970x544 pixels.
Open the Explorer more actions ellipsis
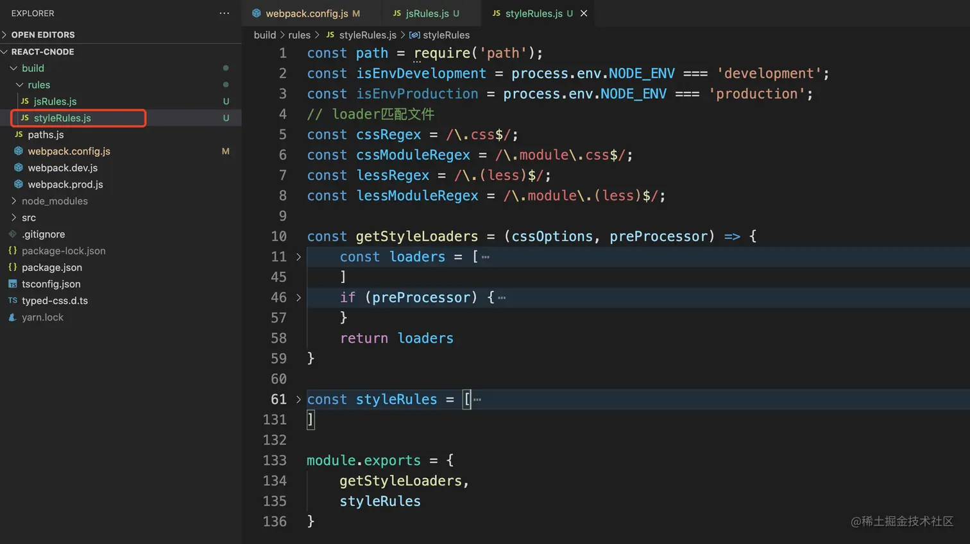click(x=224, y=13)
